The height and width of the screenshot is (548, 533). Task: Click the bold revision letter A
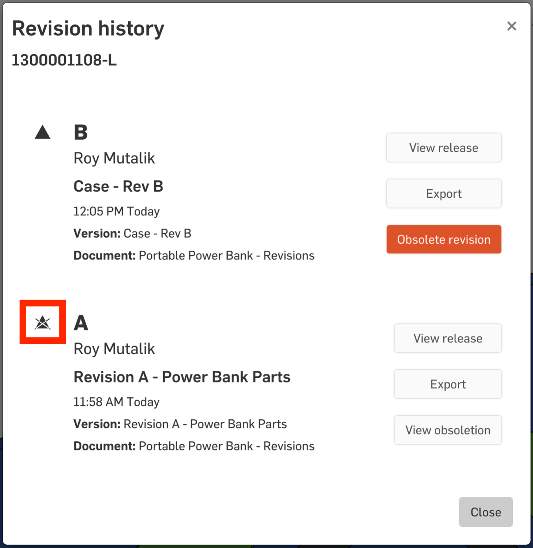click(81, 323)
